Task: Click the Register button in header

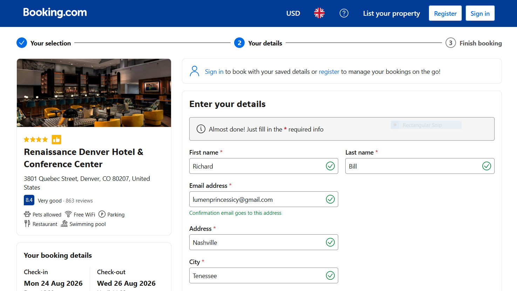Action: pyautogui.click(x=445, y=13)
